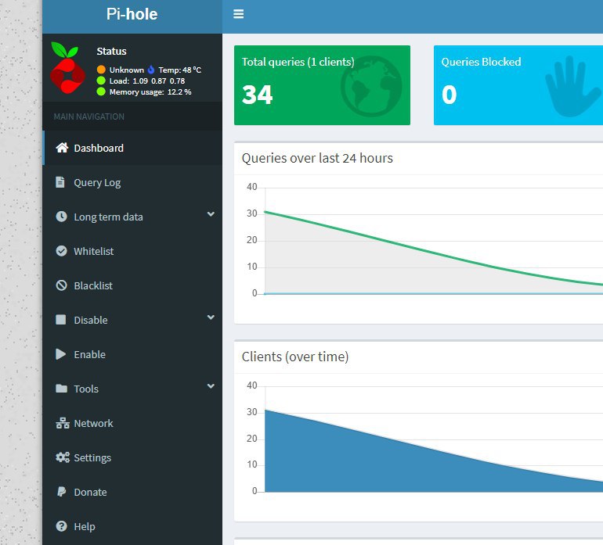The width and height of the screenshot is (603, 545).
Task: Expand the Long term data chevron
Action: [211, 214]
